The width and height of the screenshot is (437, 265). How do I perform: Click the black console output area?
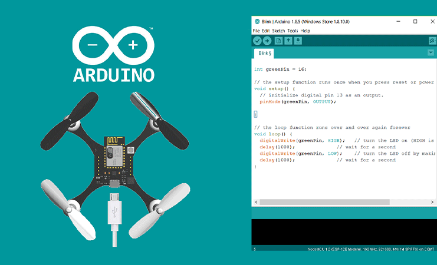(344, 232)
